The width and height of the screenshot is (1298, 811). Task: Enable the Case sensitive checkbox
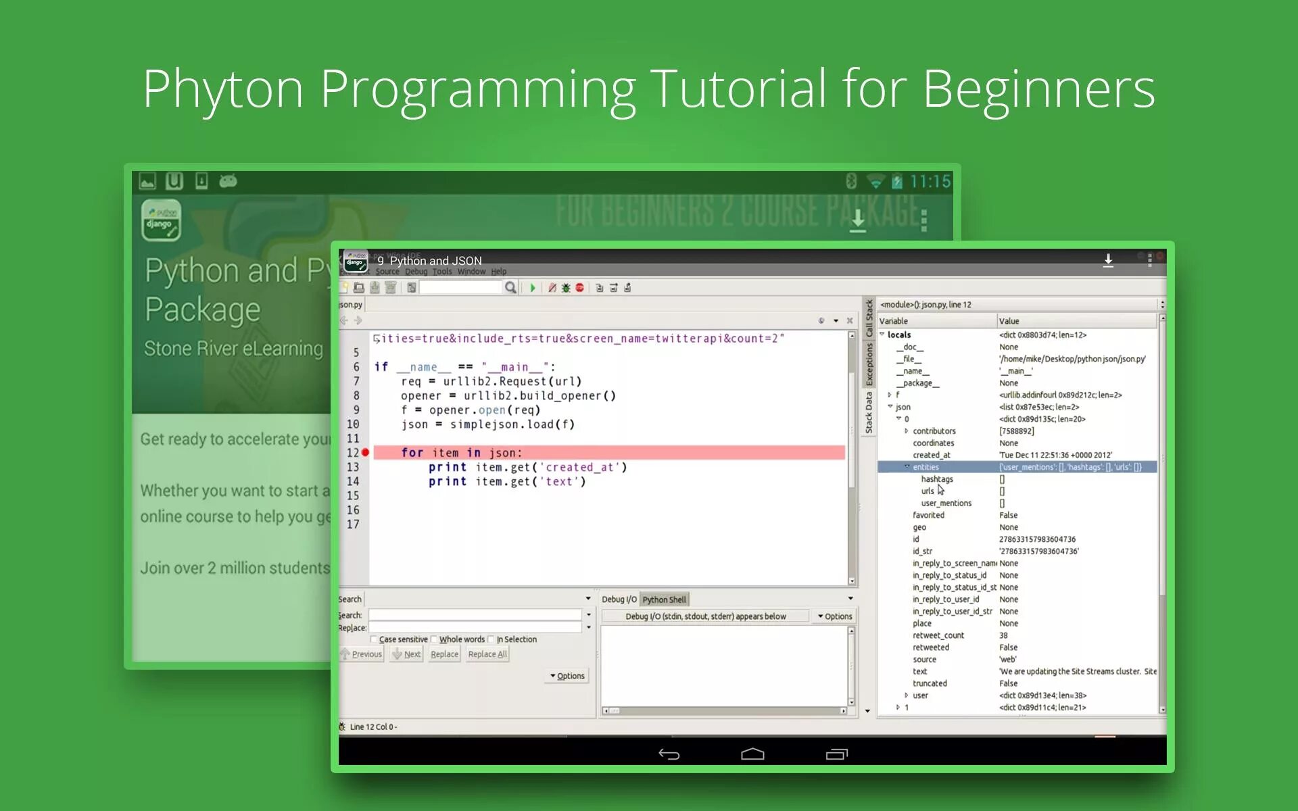tap(374, 639)
